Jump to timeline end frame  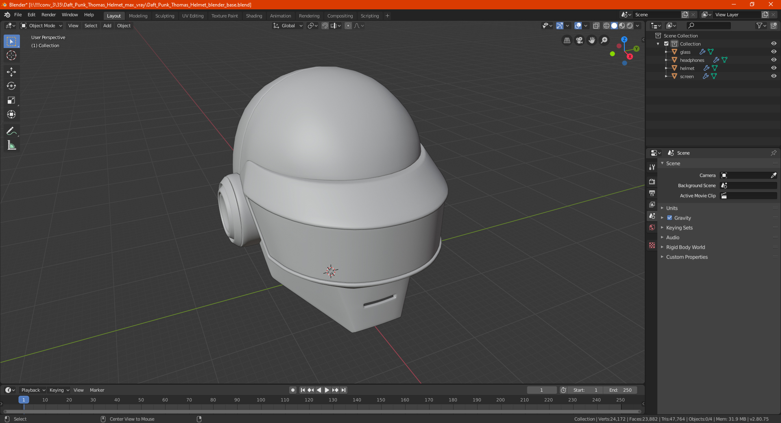pos(344,390)
